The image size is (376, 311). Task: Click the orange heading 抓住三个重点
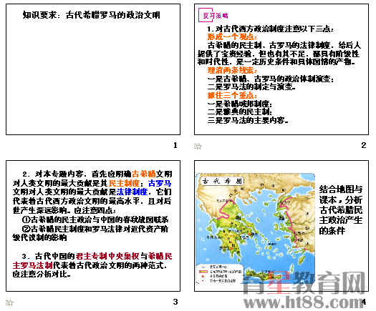click(x=232, y=95)
